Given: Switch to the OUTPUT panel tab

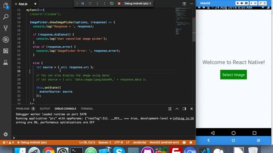Looking at the screenshot, I should click(45, 109).
